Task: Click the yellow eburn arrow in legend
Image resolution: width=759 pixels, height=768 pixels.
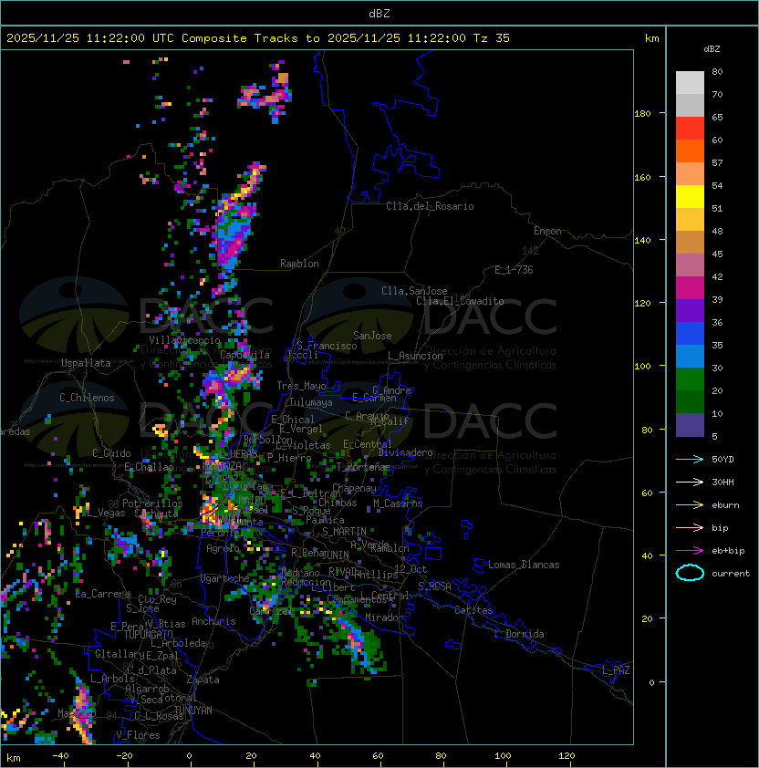Action: click(690, 505)
